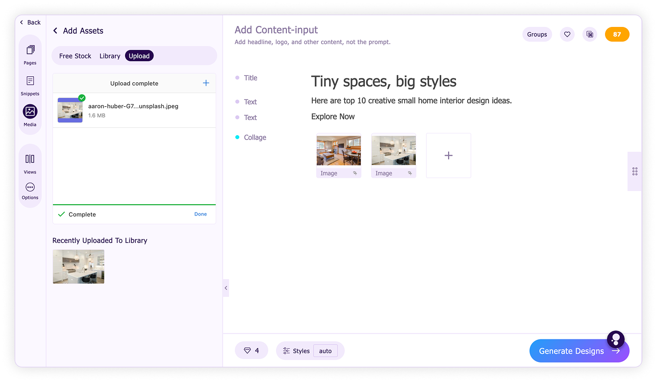Add more files with the plus icon
This screenshot has width=657, height=382.
(206, 83)
